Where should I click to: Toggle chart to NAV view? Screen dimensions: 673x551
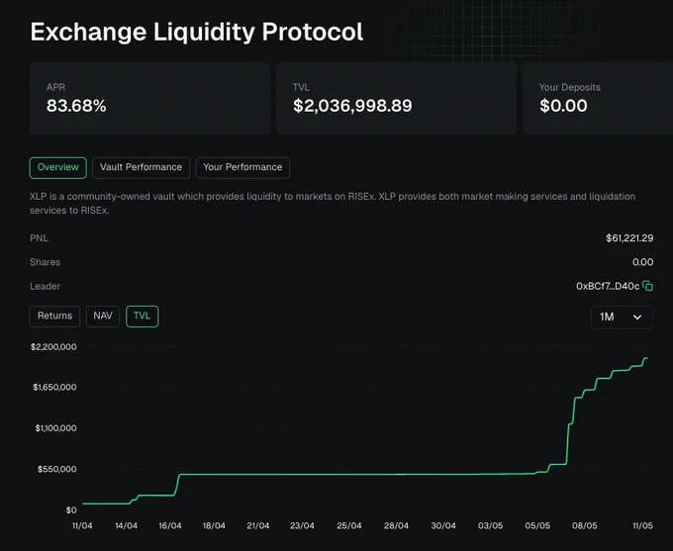pyautogui.click(x=103, y=317)
